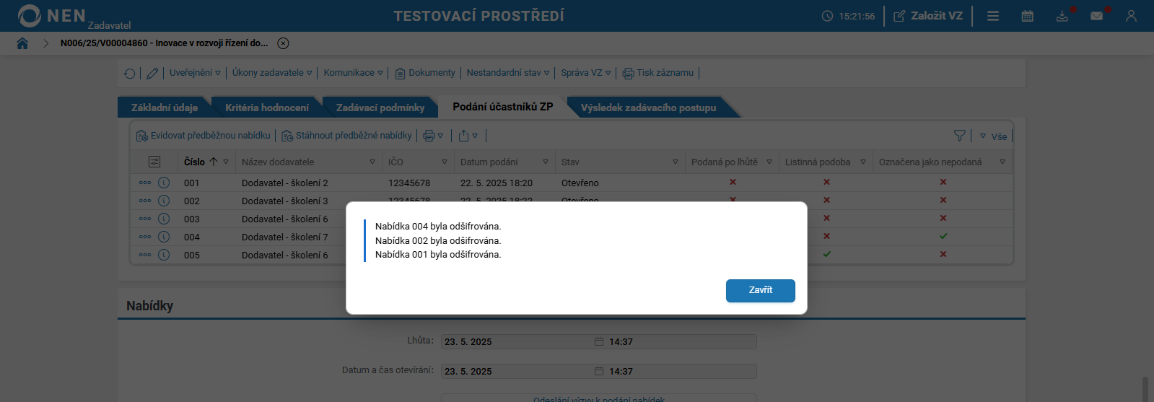This screenshot has height=402, width=1154.
Task: Open Číslo column filter arrow
Action: [226, 162]
